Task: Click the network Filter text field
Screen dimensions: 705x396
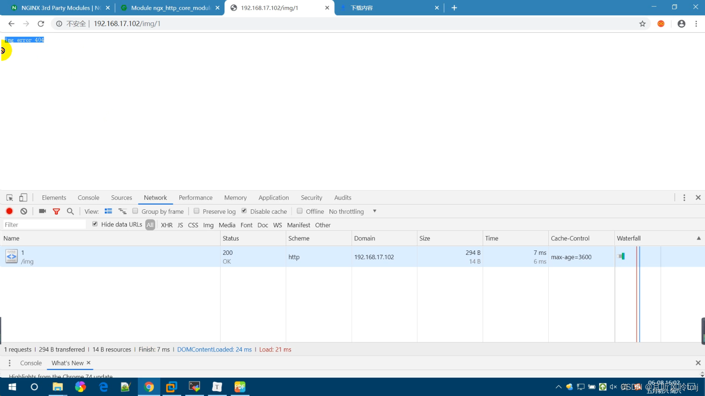Action: [x=44, y=225]
